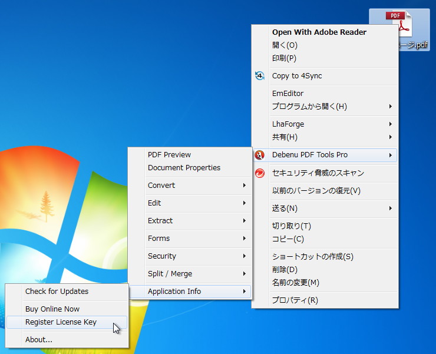The height and width of the screenshot is (354, 436).
Task: Click the 4Sync icon in context menu
Action: click(260, 75)
